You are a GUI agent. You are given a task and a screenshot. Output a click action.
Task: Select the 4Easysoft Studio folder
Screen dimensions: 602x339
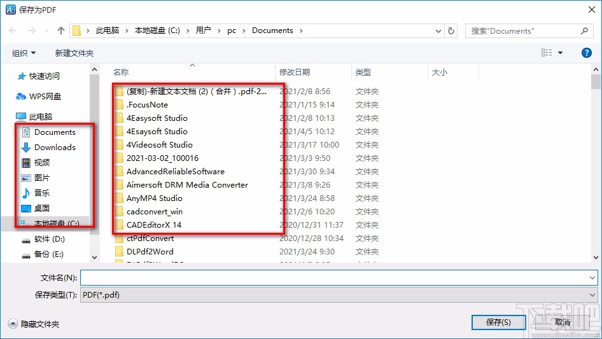pyautogui.click(x=151, y=118)
